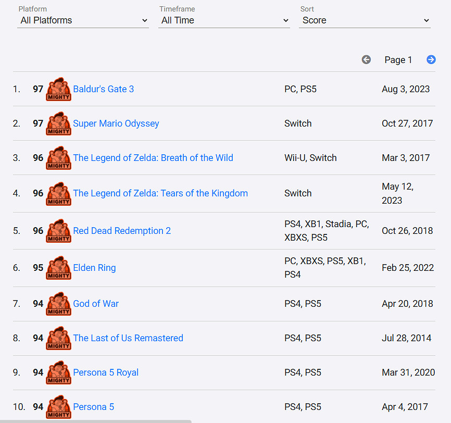Open The Last of Us Remastered link

click(128, 338)
